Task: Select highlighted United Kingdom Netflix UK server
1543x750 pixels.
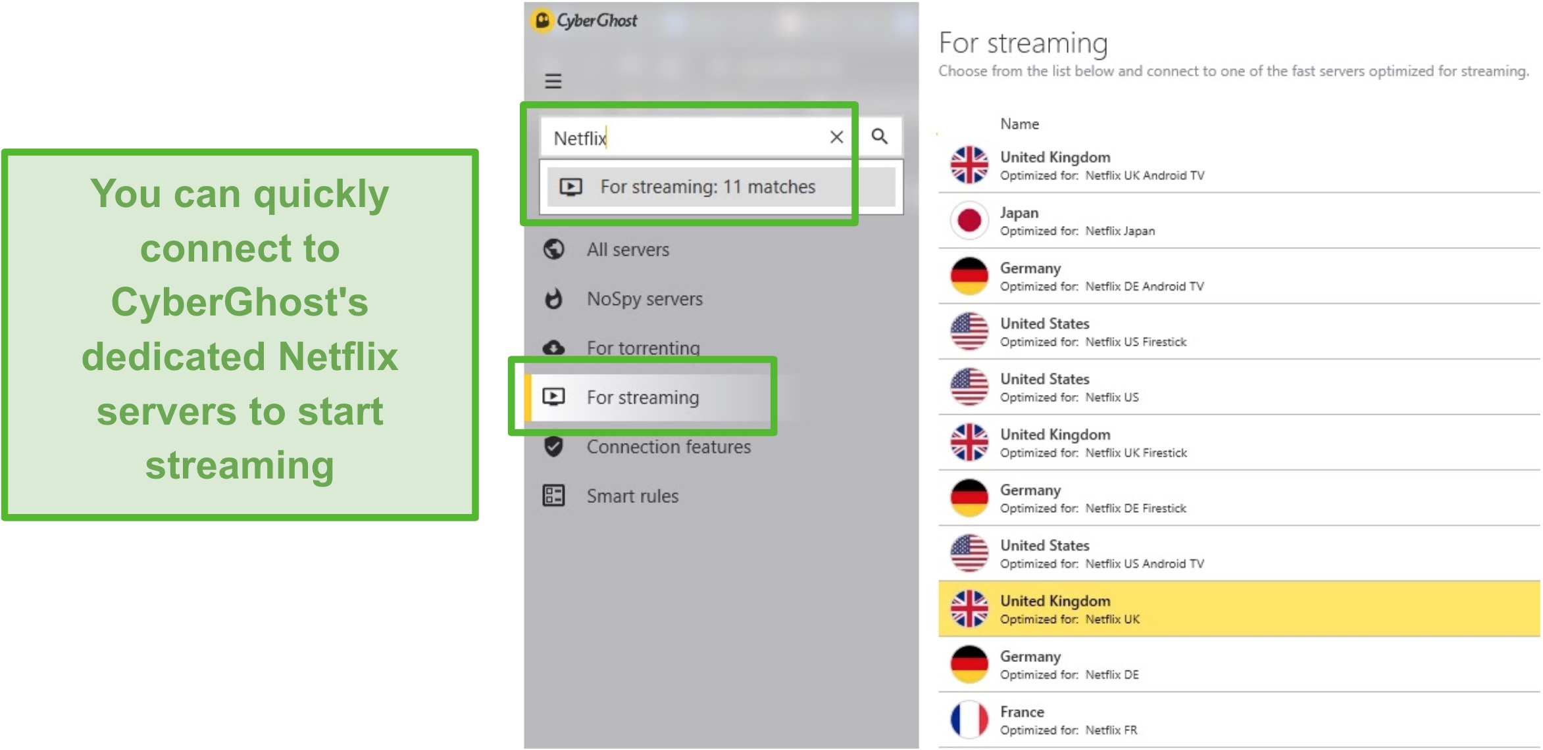Action: 1239,609
